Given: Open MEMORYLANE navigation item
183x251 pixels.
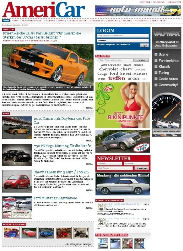Looking at the screenshot, I should pos(97,21).
